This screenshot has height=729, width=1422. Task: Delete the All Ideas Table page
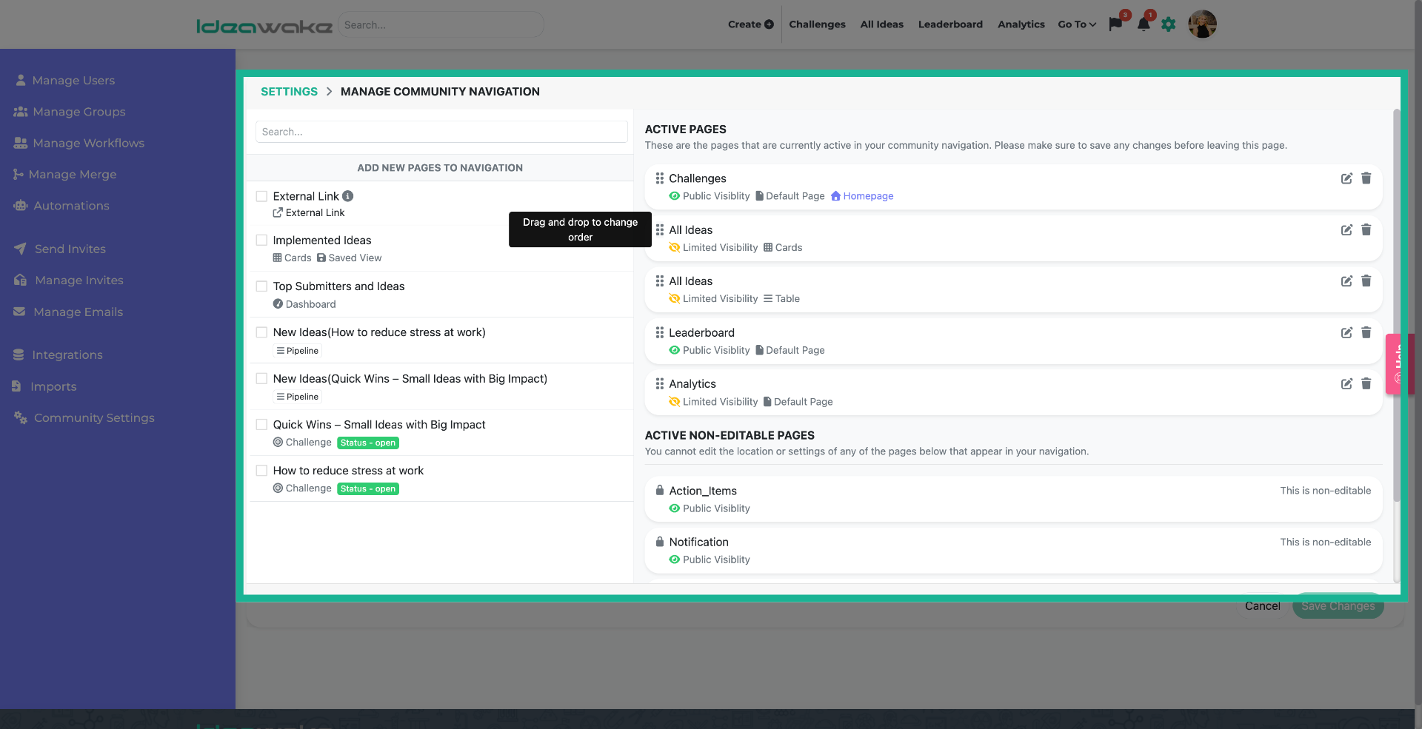pyautogui.click(x=1366, y=281)
